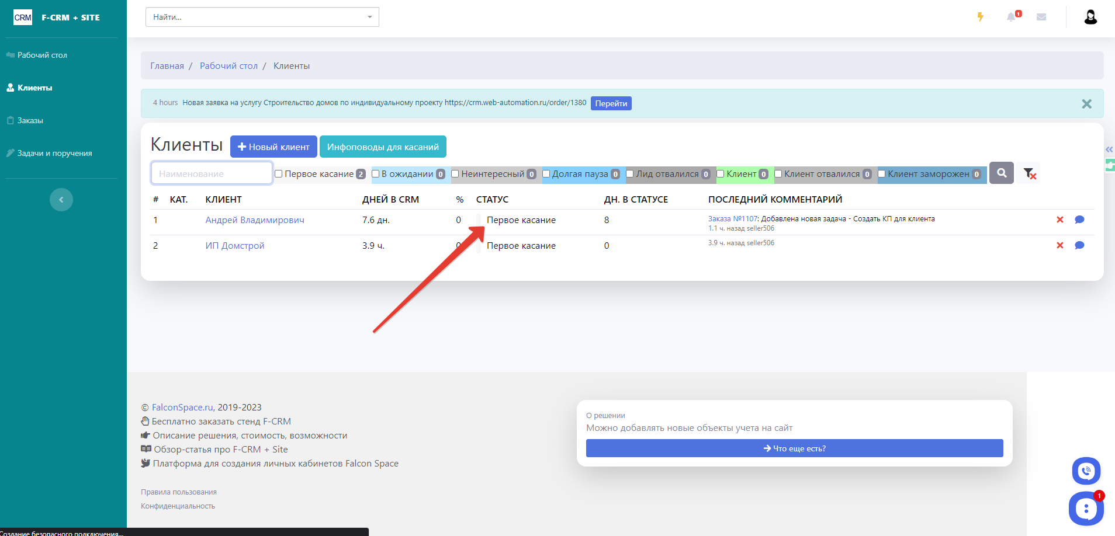Open messages envelope icon

[1041, 17]
